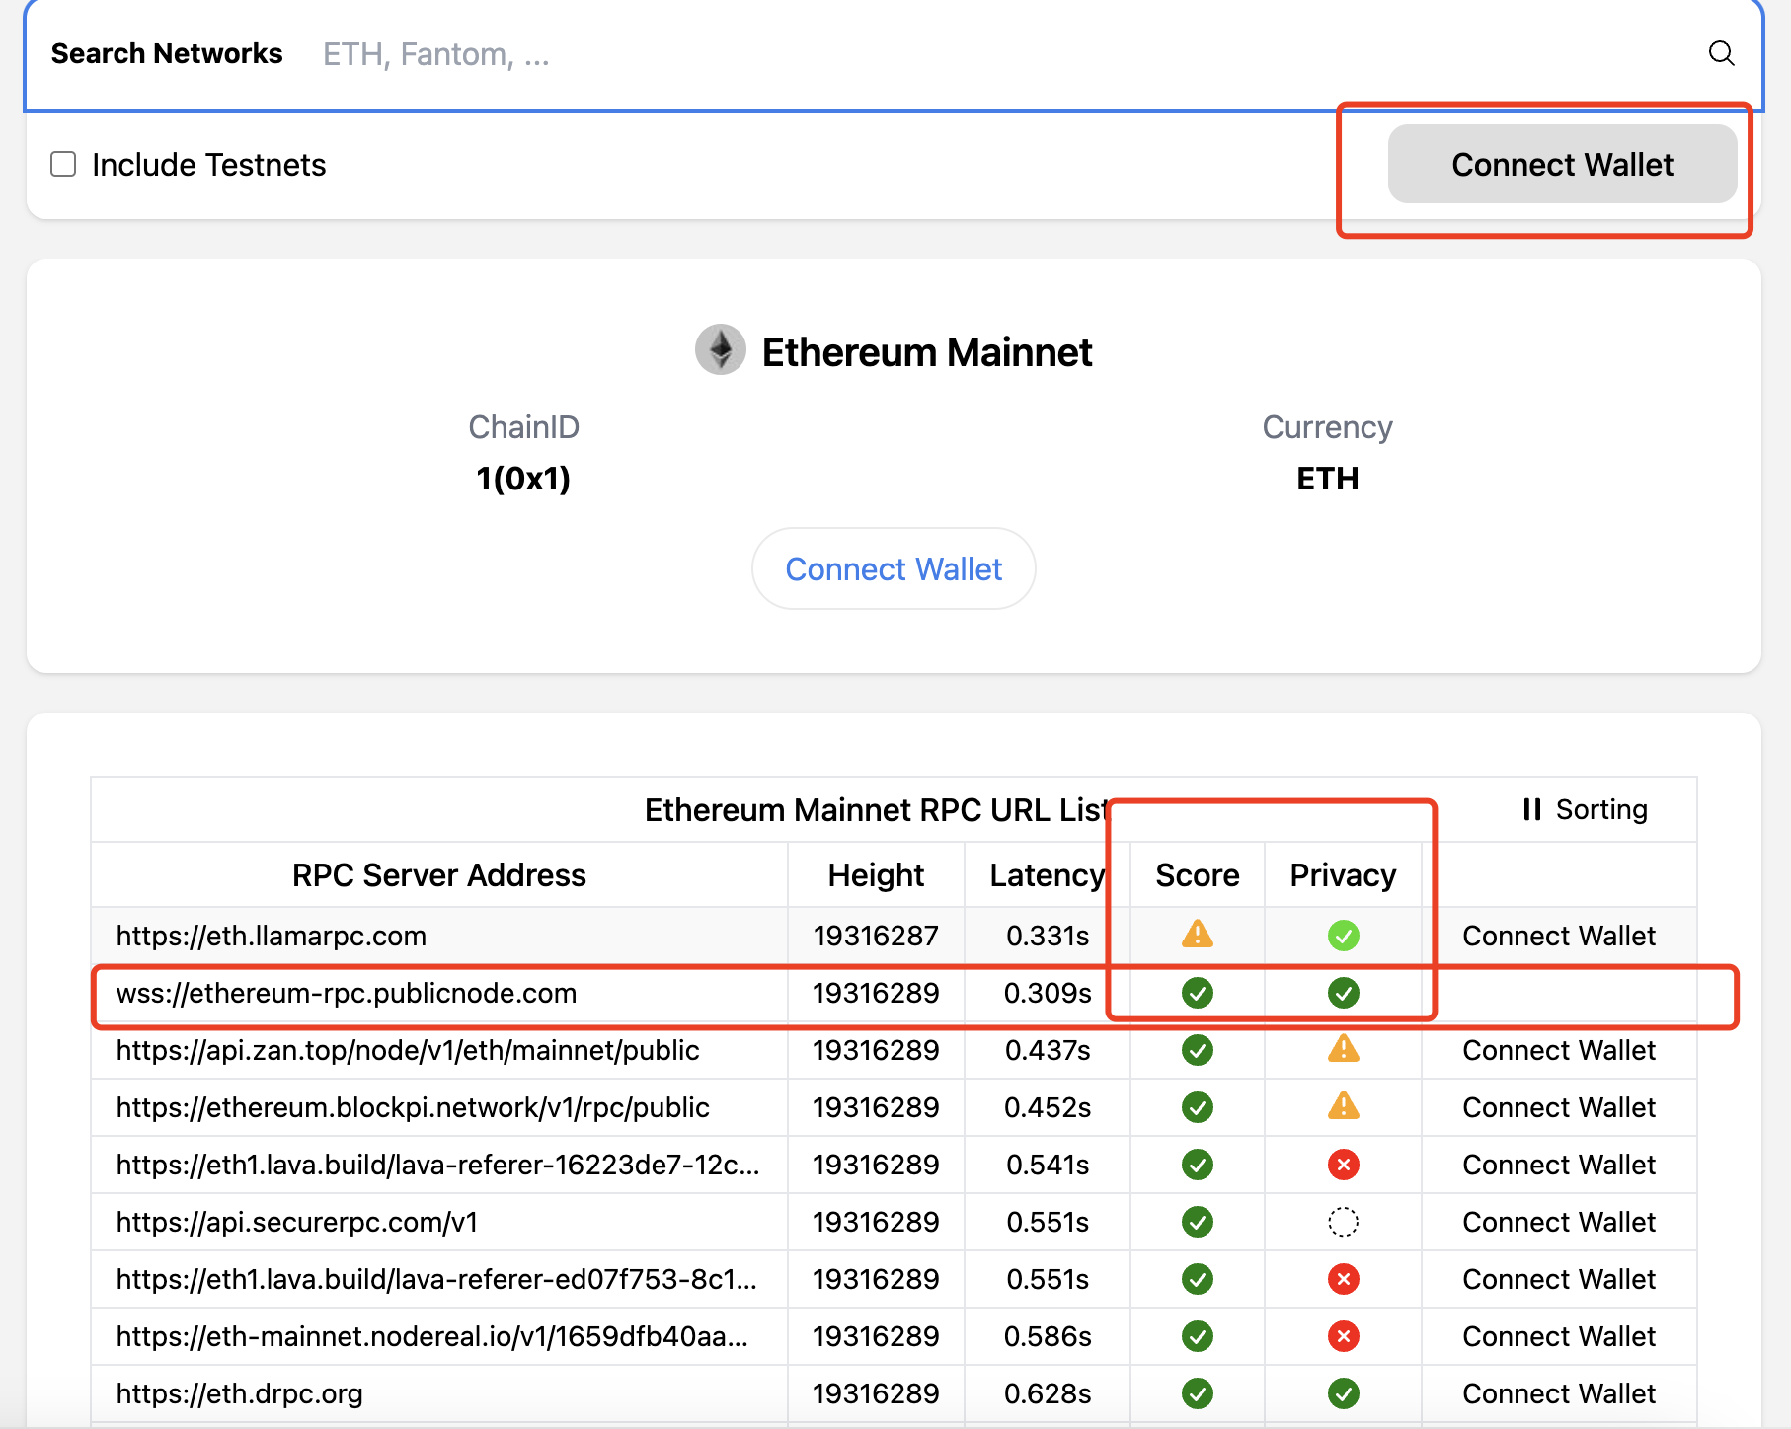Click score check icon for lava-referer-16223de7 row

[x=1198, y=1165]
